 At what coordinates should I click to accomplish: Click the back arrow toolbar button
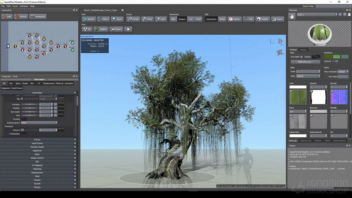128,29
